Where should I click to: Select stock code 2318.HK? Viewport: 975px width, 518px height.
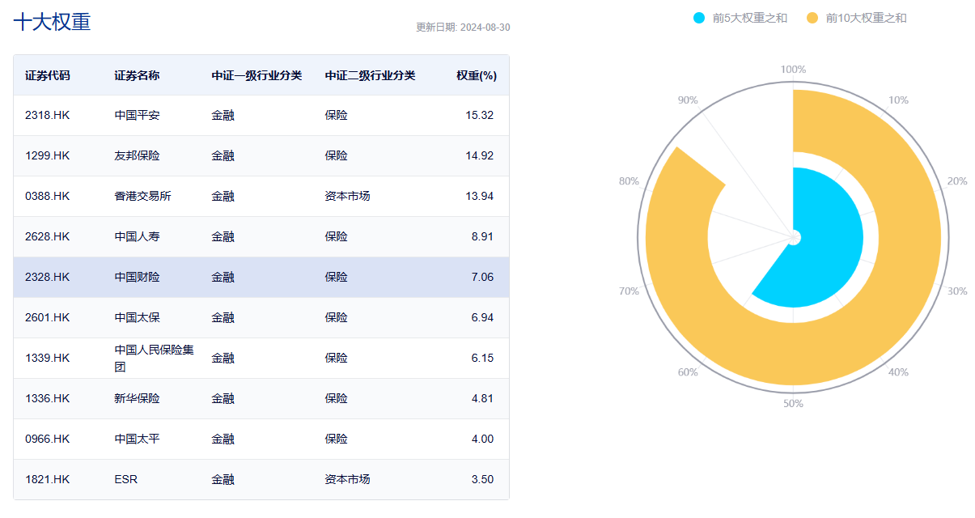48,115
